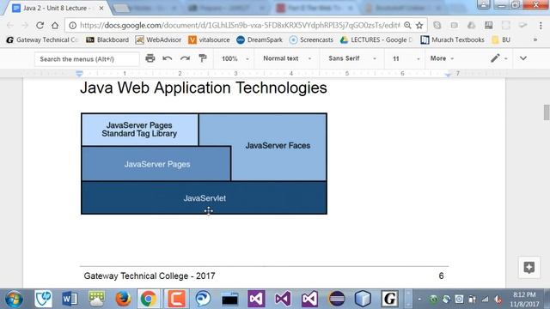Open the BU bookmarks folder
The image size is (550, 309).
click(x=501, y=40)
